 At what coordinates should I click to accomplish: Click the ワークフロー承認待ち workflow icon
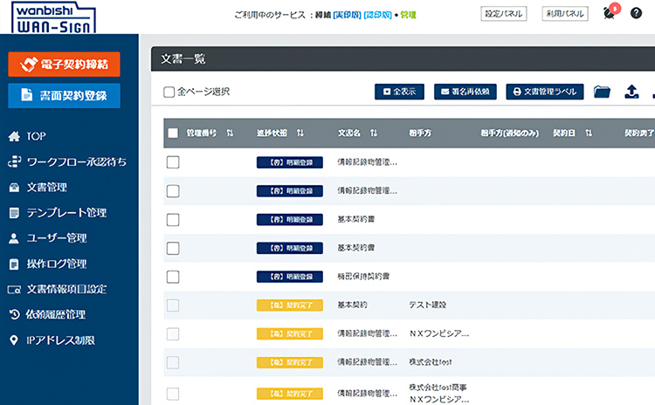click(13, 161)
